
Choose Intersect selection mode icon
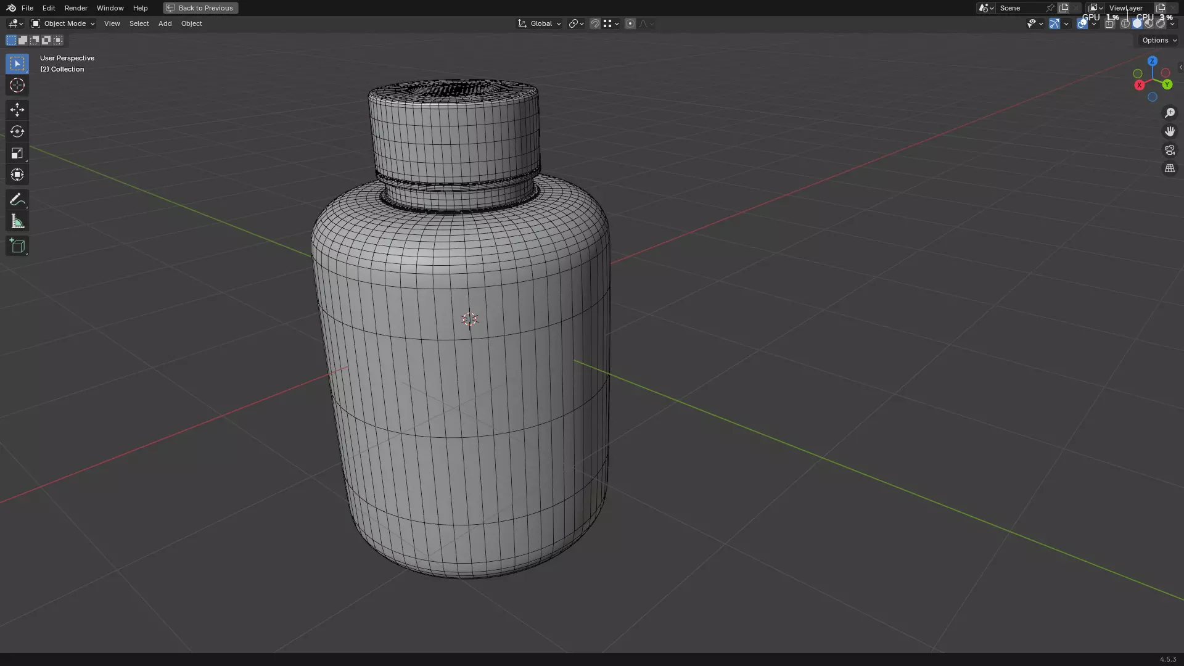pos(58,40)
